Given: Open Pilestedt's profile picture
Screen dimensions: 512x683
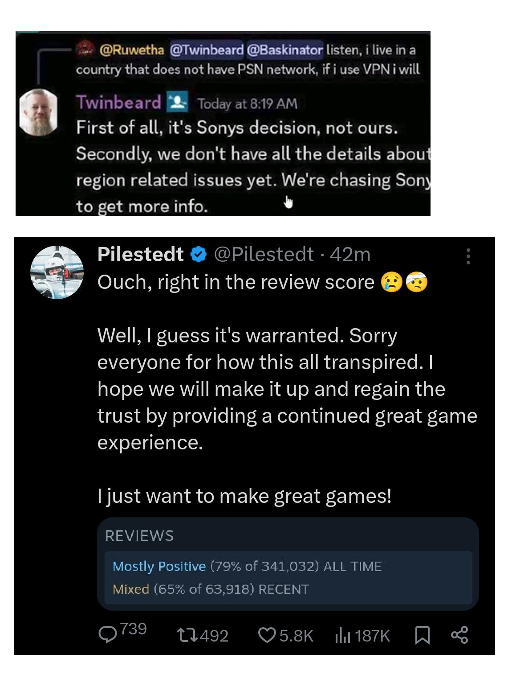Looking at the screenshot, I should [57, 272].
